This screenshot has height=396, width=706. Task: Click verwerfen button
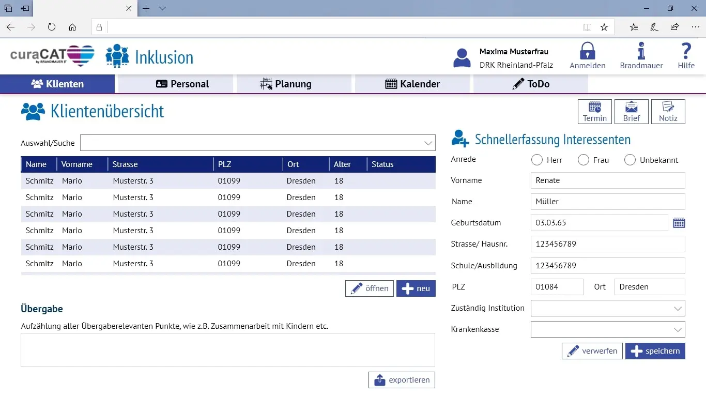click(x=592, y=351)
